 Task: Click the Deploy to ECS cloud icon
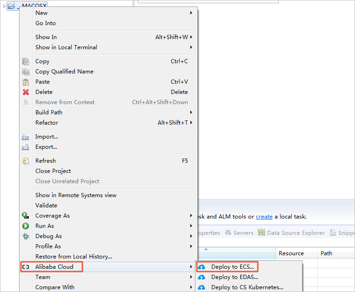tap(202, 267)
